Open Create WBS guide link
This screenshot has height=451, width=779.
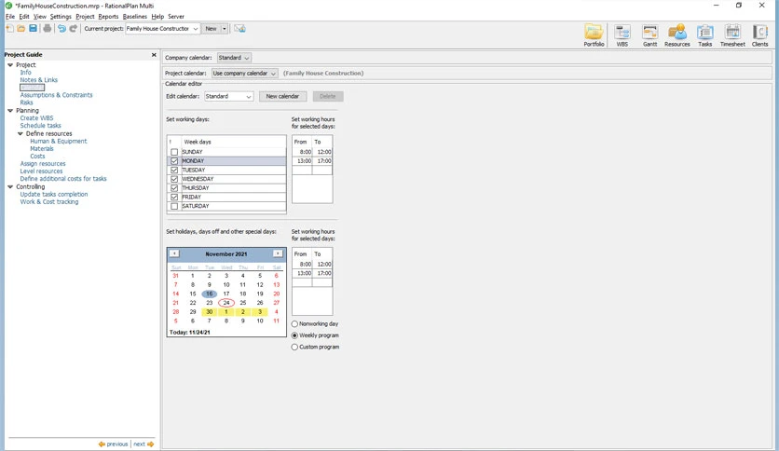[36, 118]
